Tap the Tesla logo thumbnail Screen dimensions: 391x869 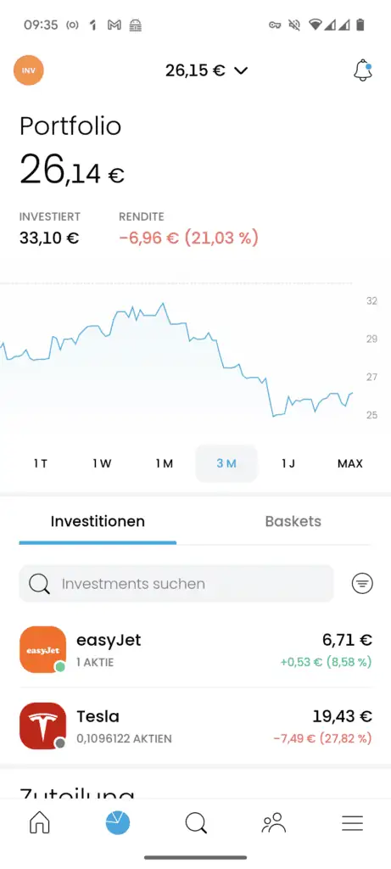42,726
